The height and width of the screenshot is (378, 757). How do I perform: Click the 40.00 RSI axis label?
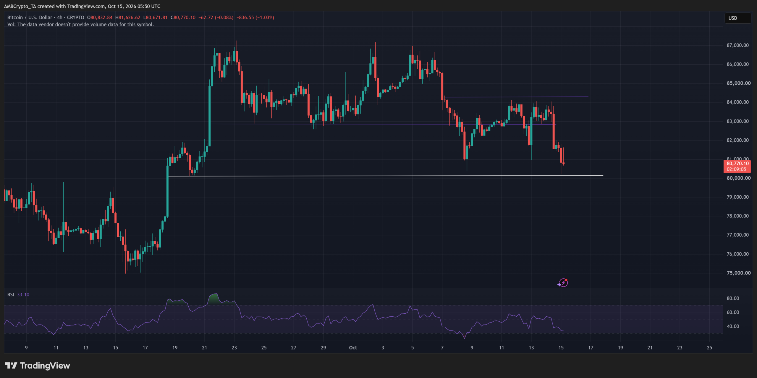pos(733,326)
